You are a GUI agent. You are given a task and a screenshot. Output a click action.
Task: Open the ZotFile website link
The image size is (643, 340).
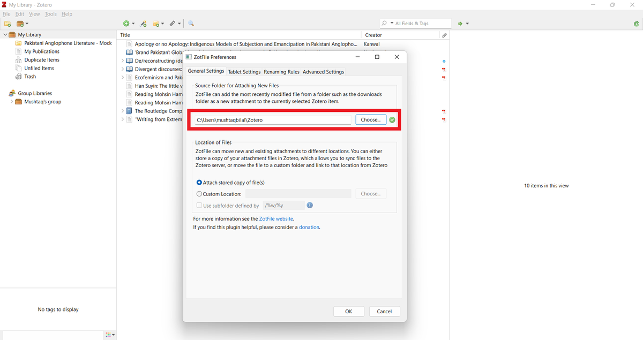276,219
